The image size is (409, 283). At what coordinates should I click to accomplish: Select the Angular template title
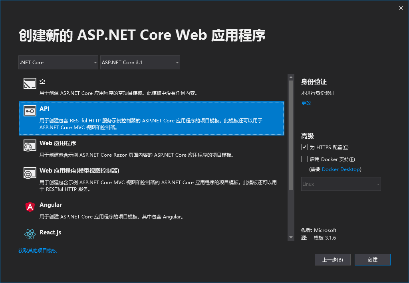click(51, 205)
